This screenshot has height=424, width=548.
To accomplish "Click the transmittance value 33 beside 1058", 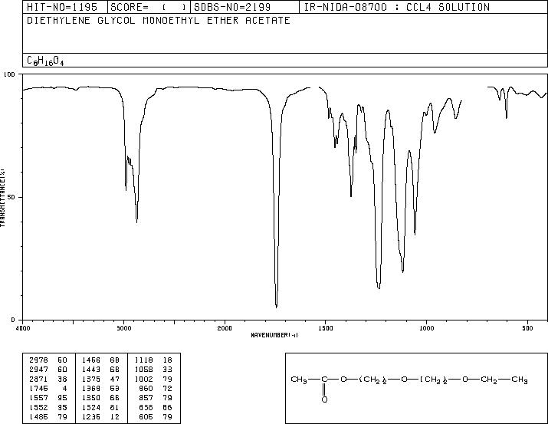I will (x=167, y=370).
